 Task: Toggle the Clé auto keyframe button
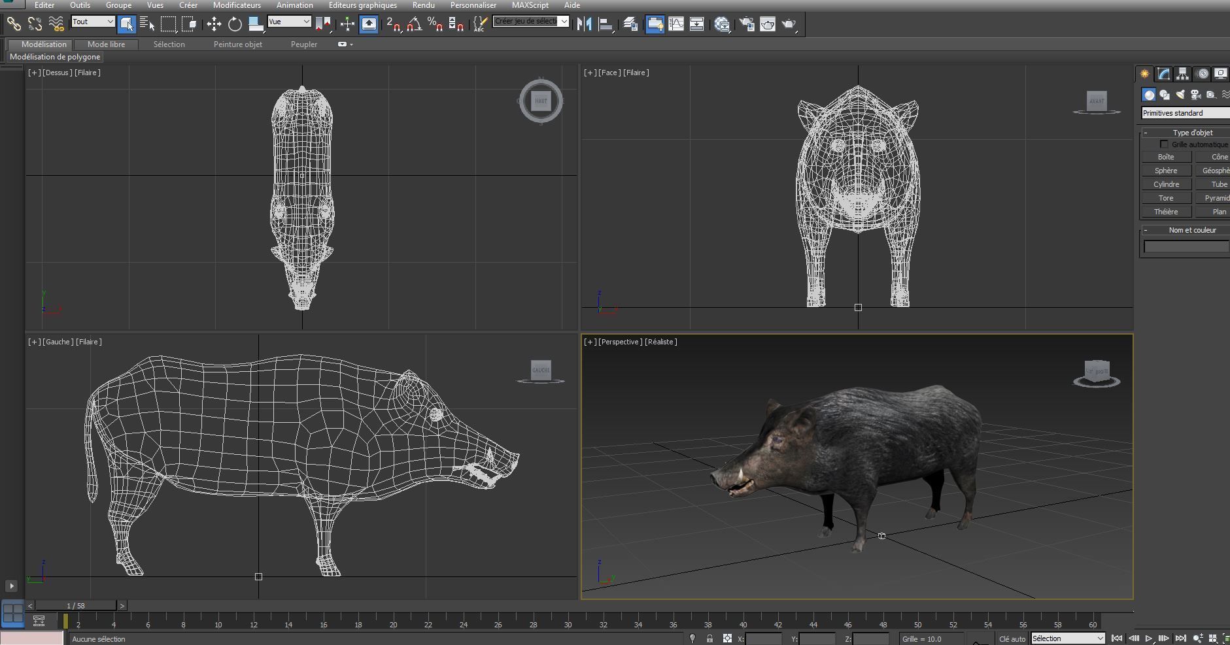(x=1012, y=638)
